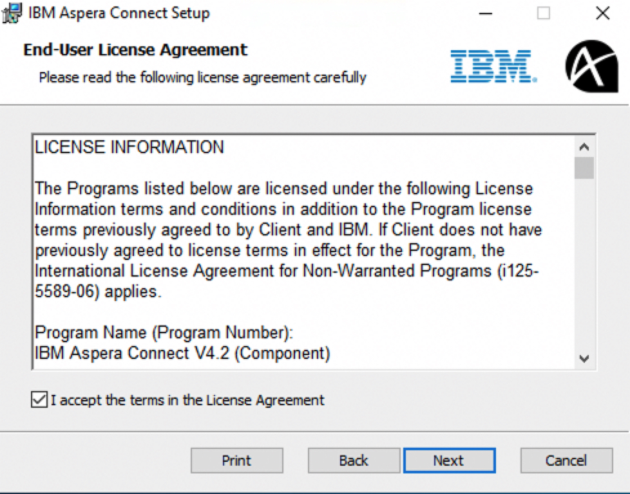Screen dimensions: 630x494
Task: Click the "I accept the terms" label text
Action: coord(187,400)
